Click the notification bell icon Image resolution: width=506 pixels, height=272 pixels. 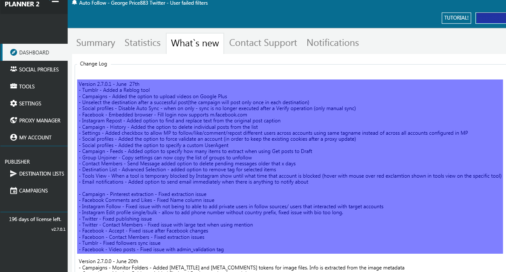[74, 3]
